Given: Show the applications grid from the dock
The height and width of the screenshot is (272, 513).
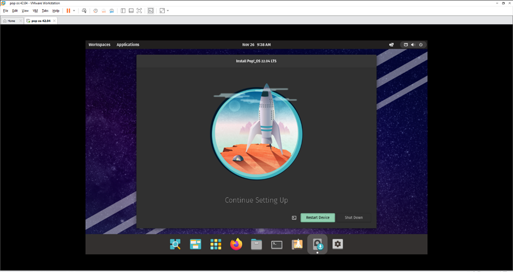Looking at the screenshot, I should [x=216, y=244].
